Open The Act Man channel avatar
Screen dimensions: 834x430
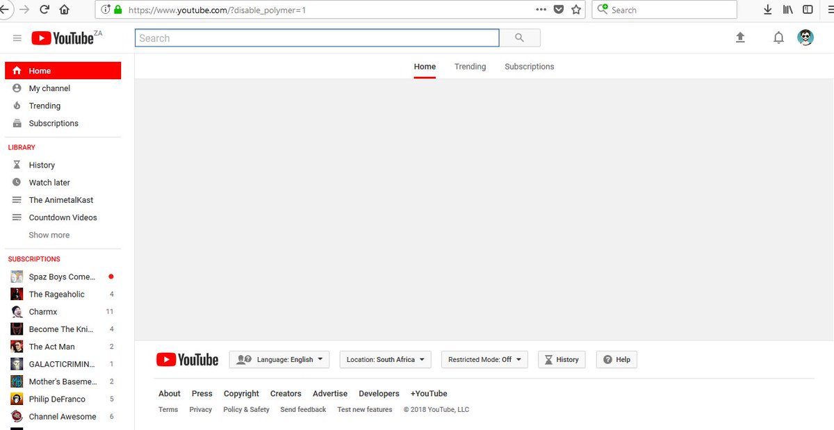click(17, 346)
